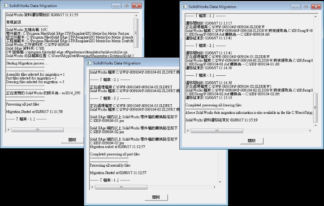Viewport: 324px width, 206px height.
Task: Click 'Part files selected for migration = 3' line
Action: click(x=31, y=78)
